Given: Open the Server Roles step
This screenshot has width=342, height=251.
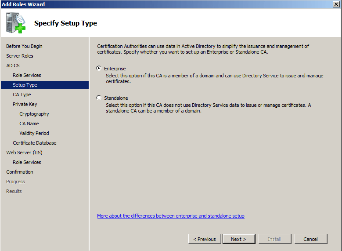Looking at the screenshot, I should click(x=20, y=56).
